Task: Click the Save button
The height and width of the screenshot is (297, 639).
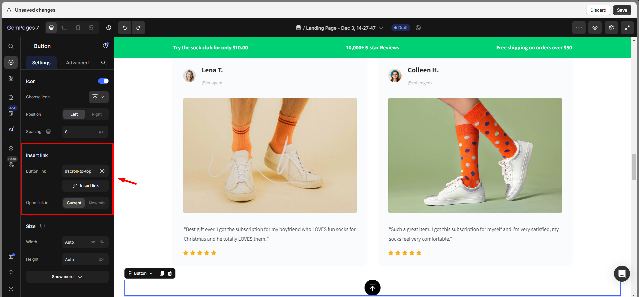Action: pyautogui.click(x=622, y=10)
